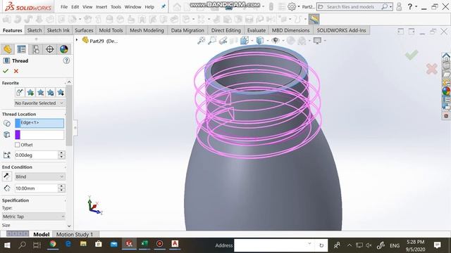Click Add or Update Favorite star
Screen dimensions: 451x253
tap(30, 92)
